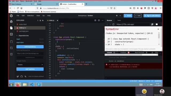The width and height of the screenshot is (171, 96).
Task: Click the Fork button
Action: (138, 16)
